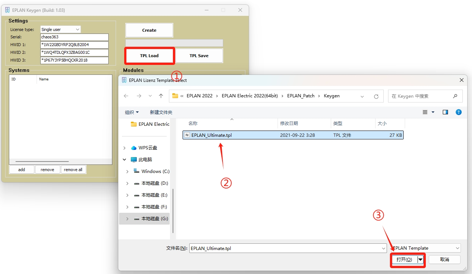Click the blue help question mark icon
Screen dimensions: 472x274
tap(458, 112)
